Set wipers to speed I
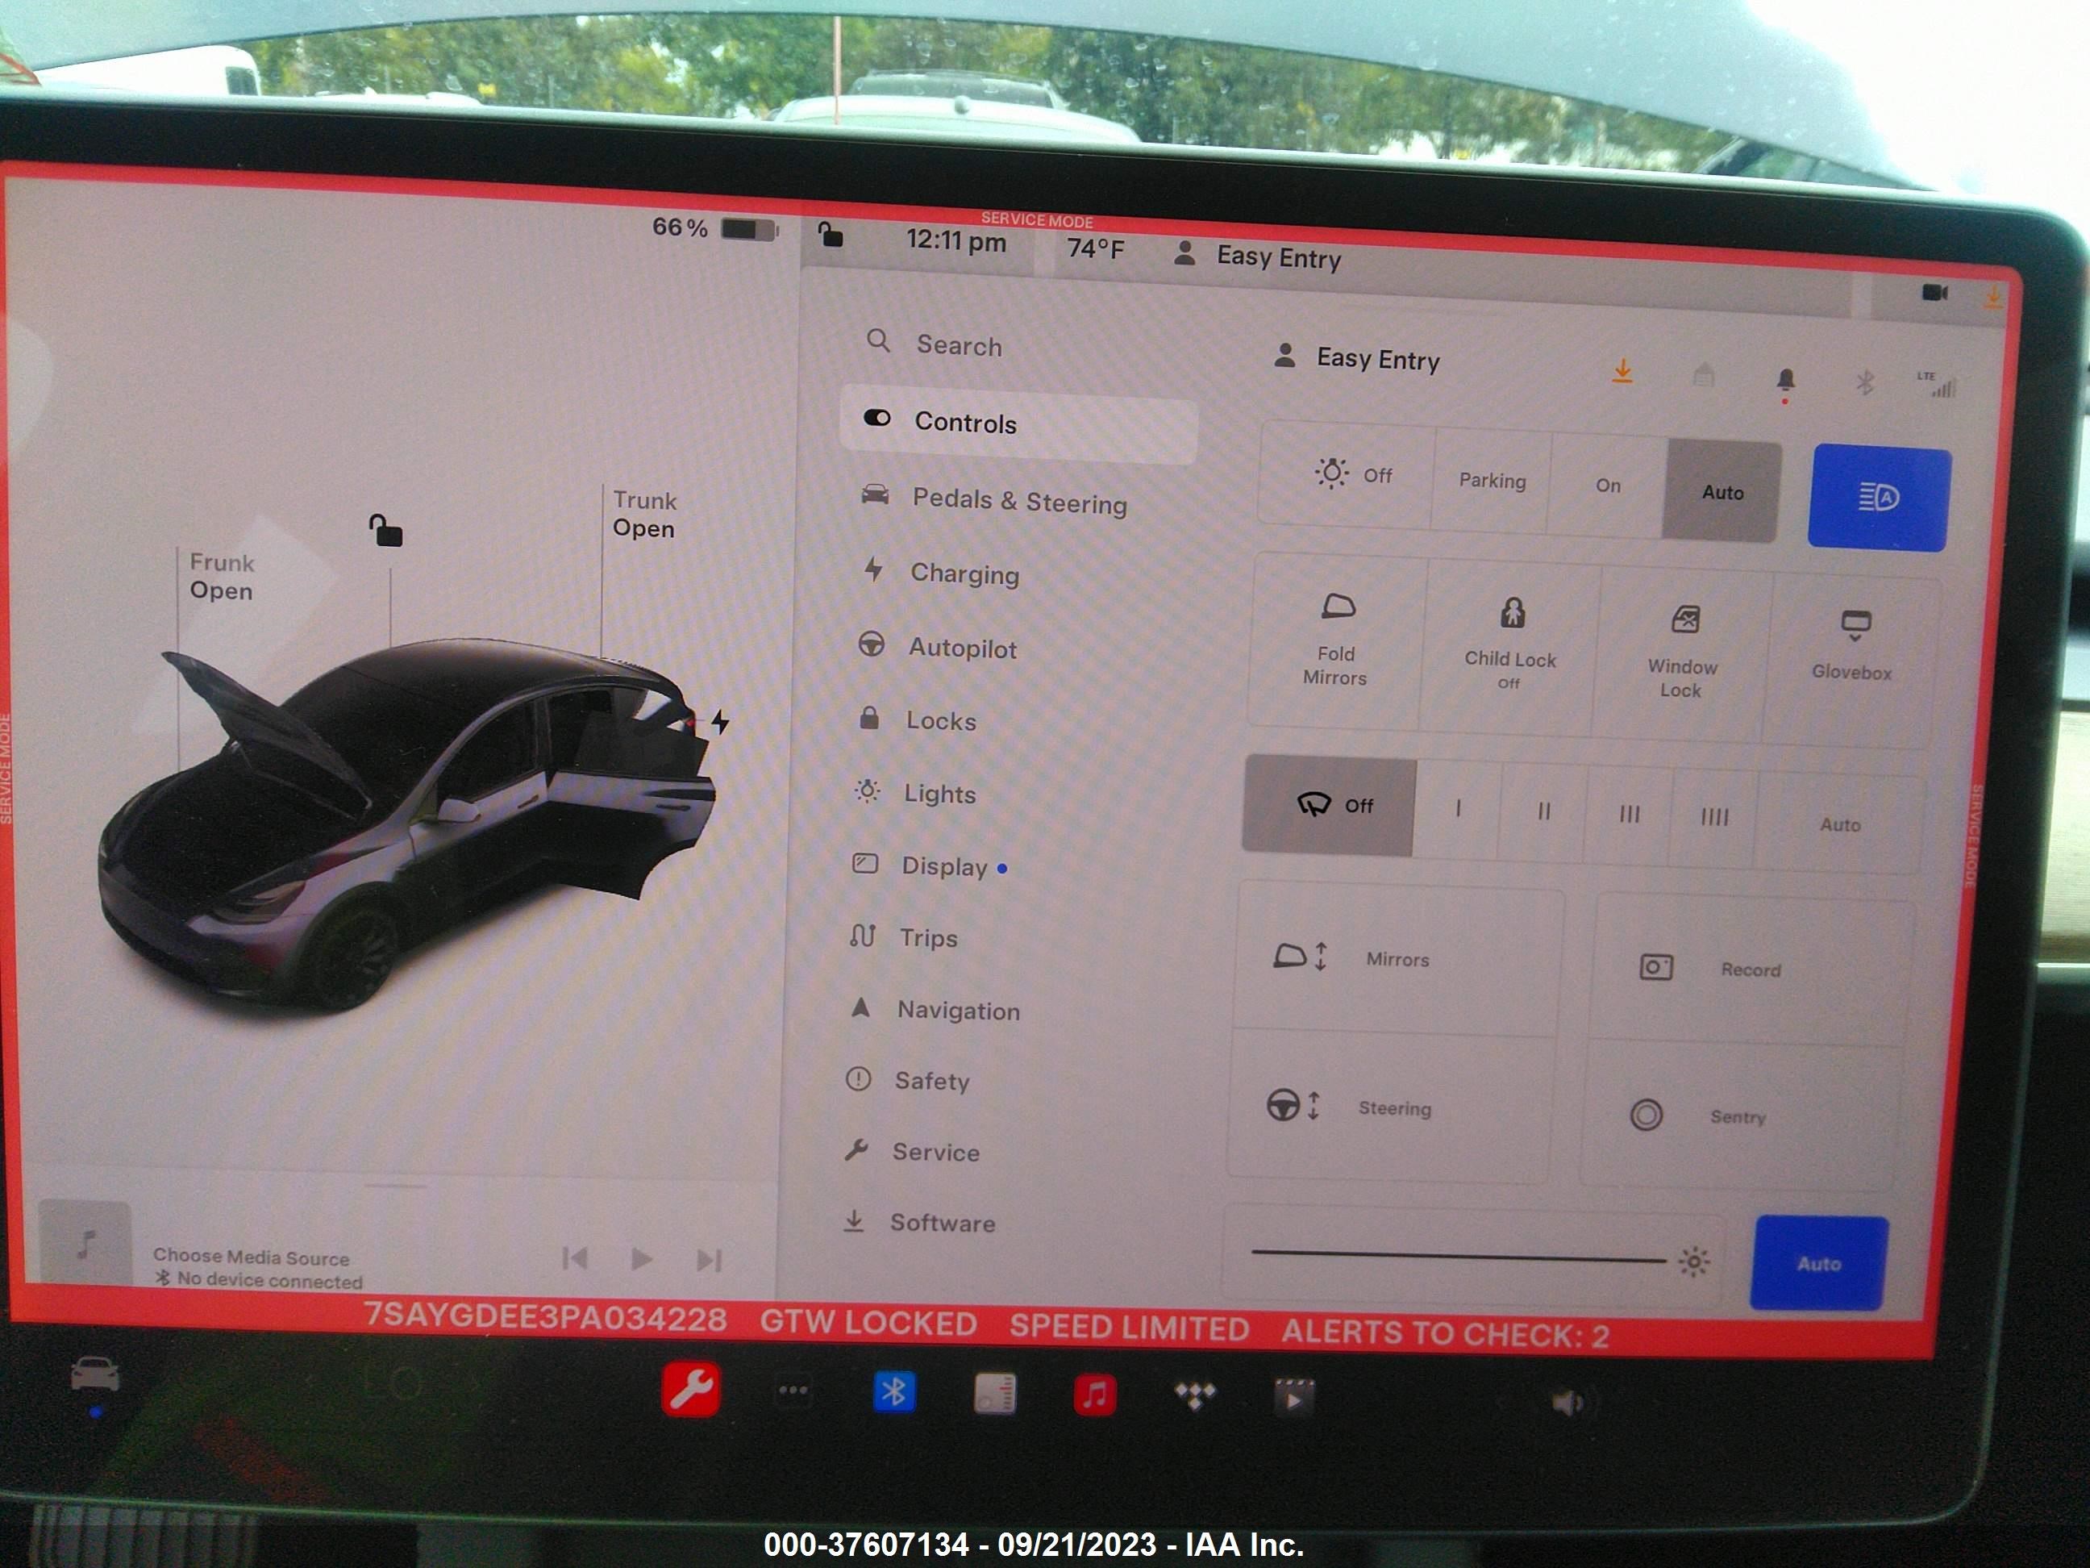The height and width of the screenshot is (1568, 2090). [1458, 809]
